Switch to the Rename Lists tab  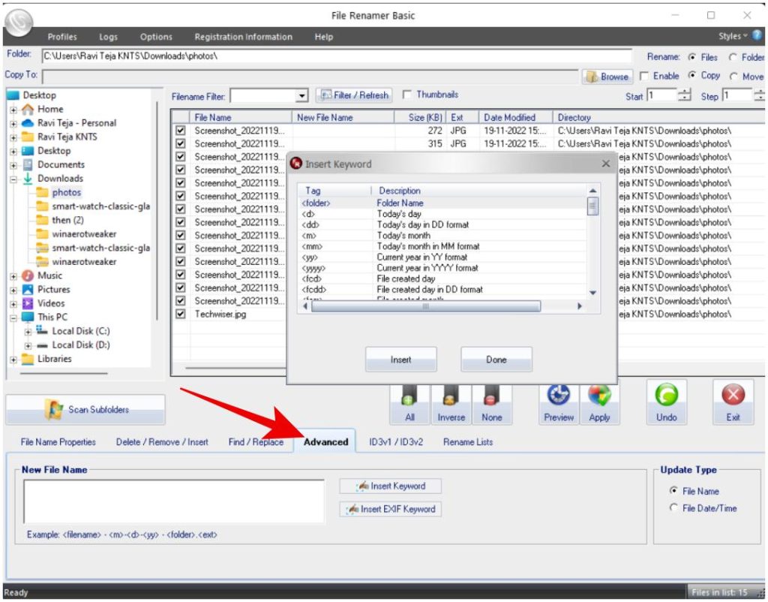tap(468, 441)
